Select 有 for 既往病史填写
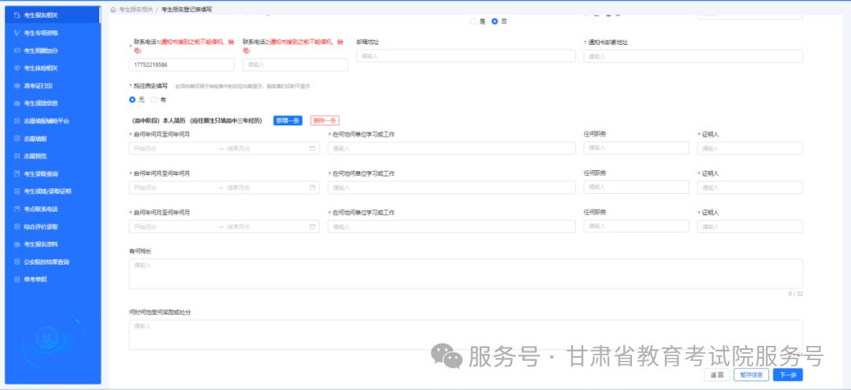 154,100
